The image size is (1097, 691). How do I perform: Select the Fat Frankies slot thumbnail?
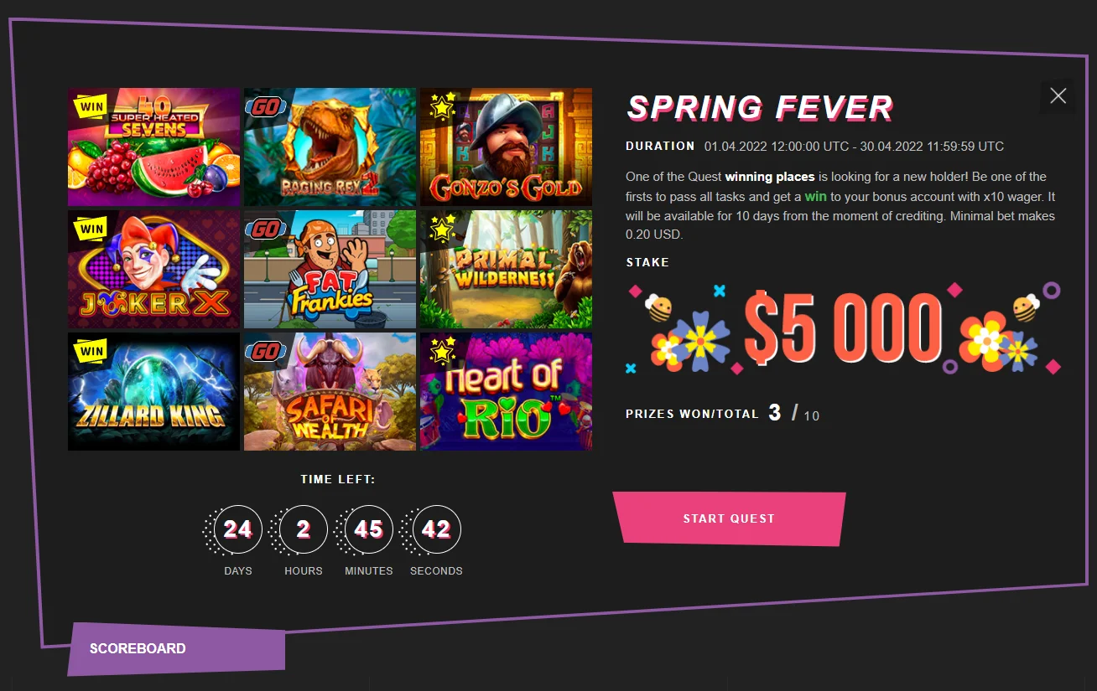coord(330,269)
